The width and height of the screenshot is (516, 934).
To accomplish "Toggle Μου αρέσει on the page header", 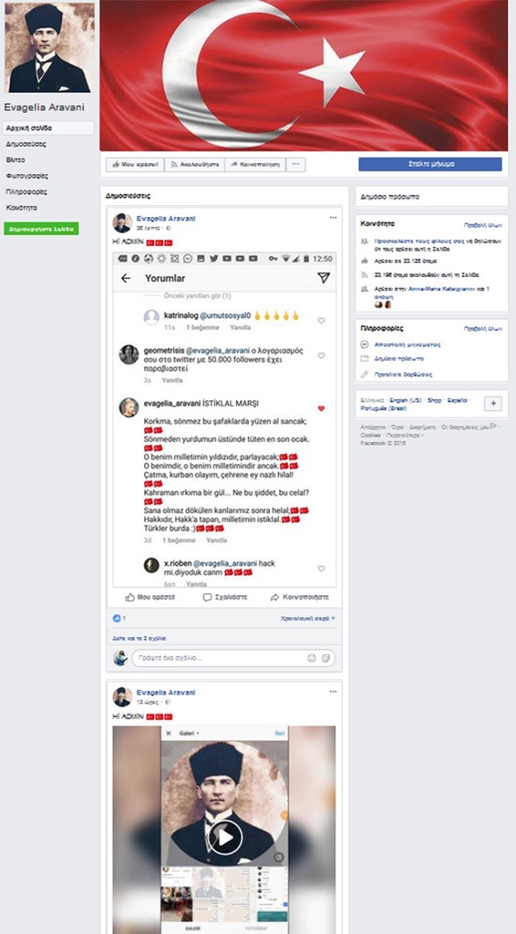I will pyautogui.click(x=135, y=165).
